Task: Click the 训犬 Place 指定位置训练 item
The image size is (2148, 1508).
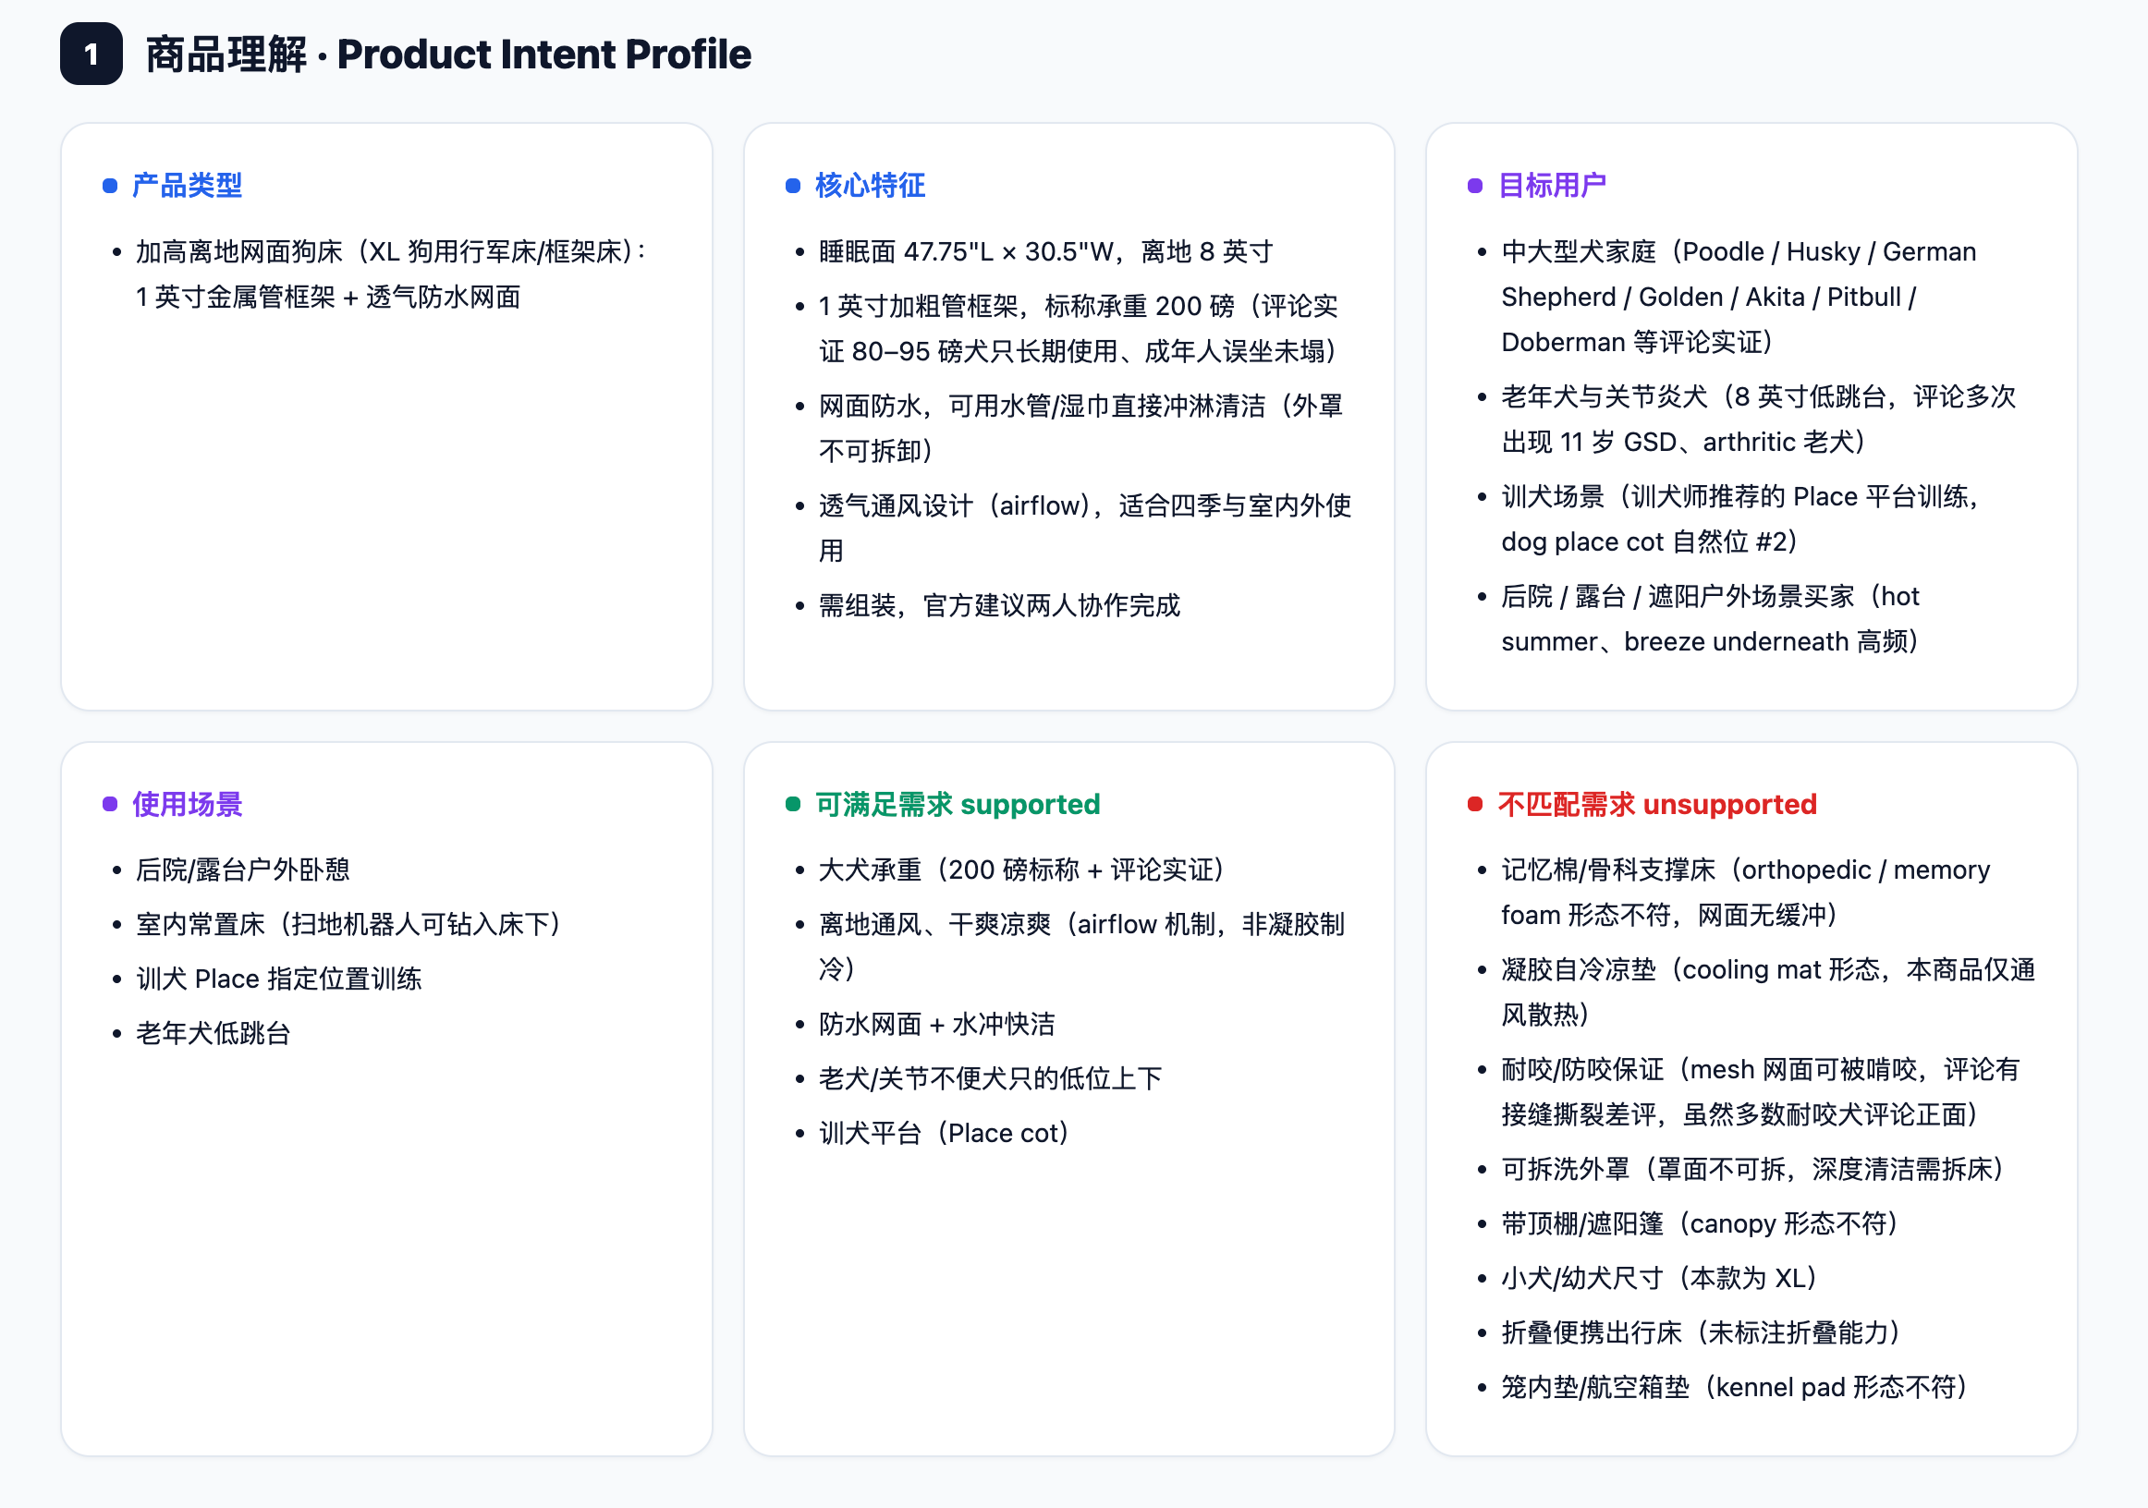Action: pyautogui.click(x=279, y=979)
